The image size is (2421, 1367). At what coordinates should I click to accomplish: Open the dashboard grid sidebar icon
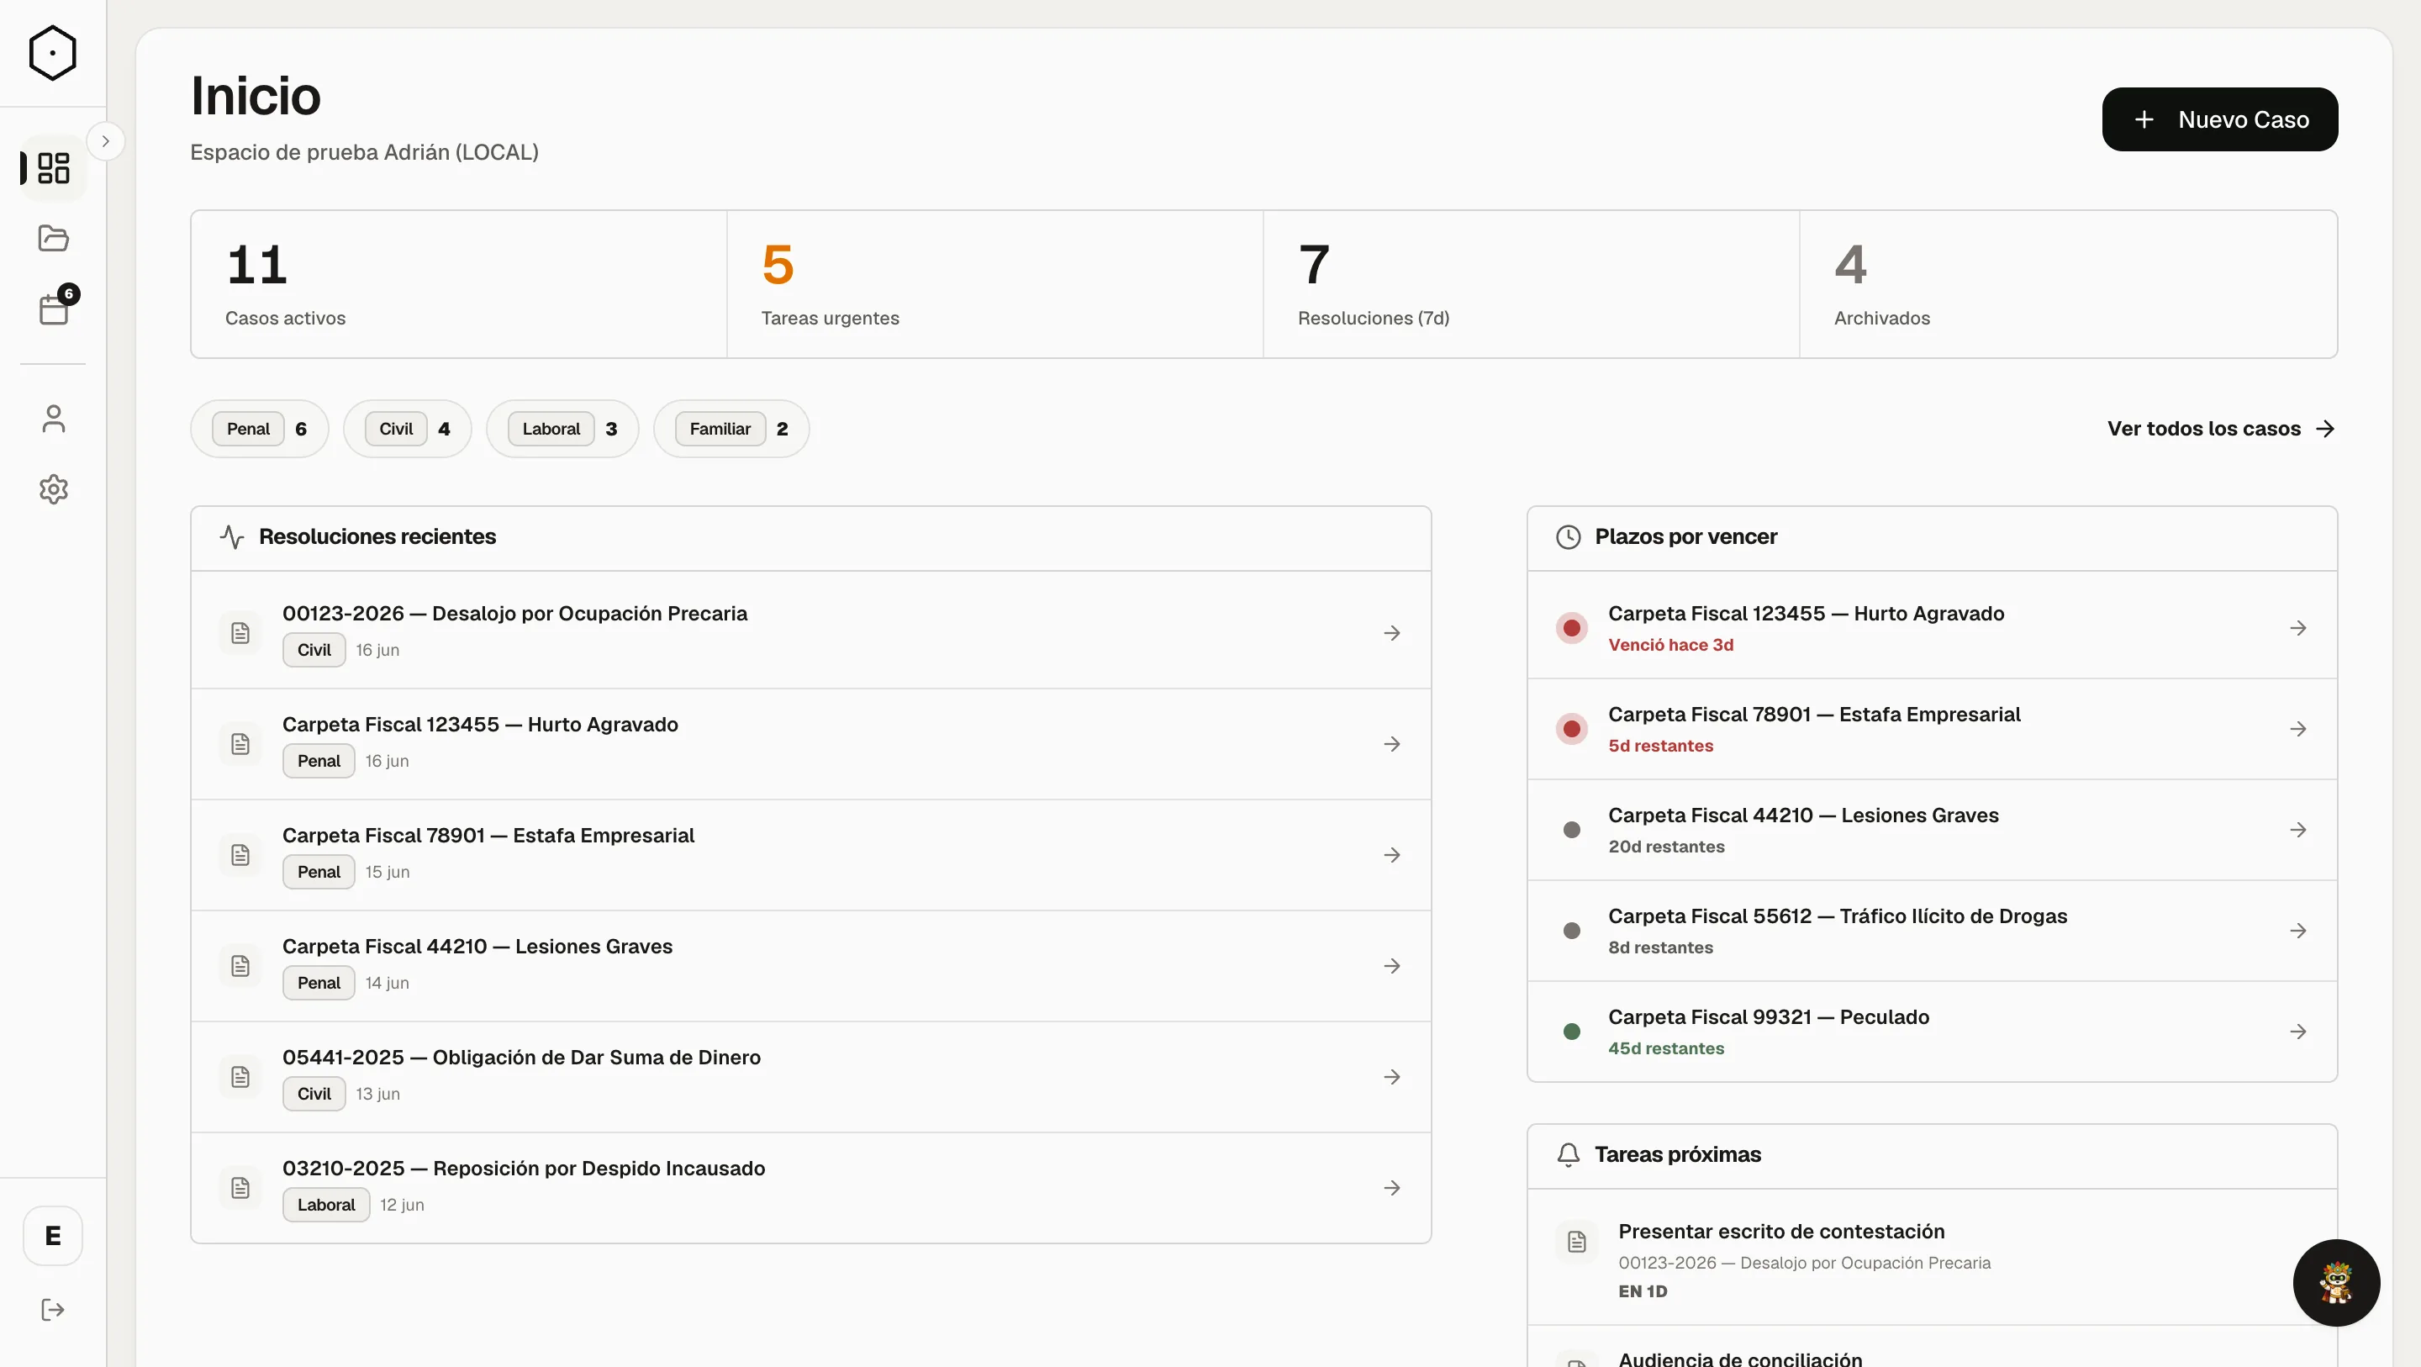click(x=54, y=168)
